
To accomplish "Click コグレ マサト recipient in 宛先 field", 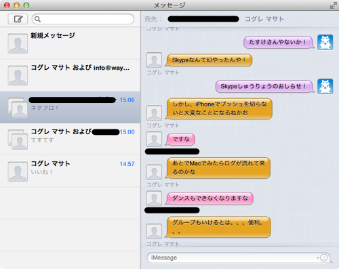I will pos(264,19).
